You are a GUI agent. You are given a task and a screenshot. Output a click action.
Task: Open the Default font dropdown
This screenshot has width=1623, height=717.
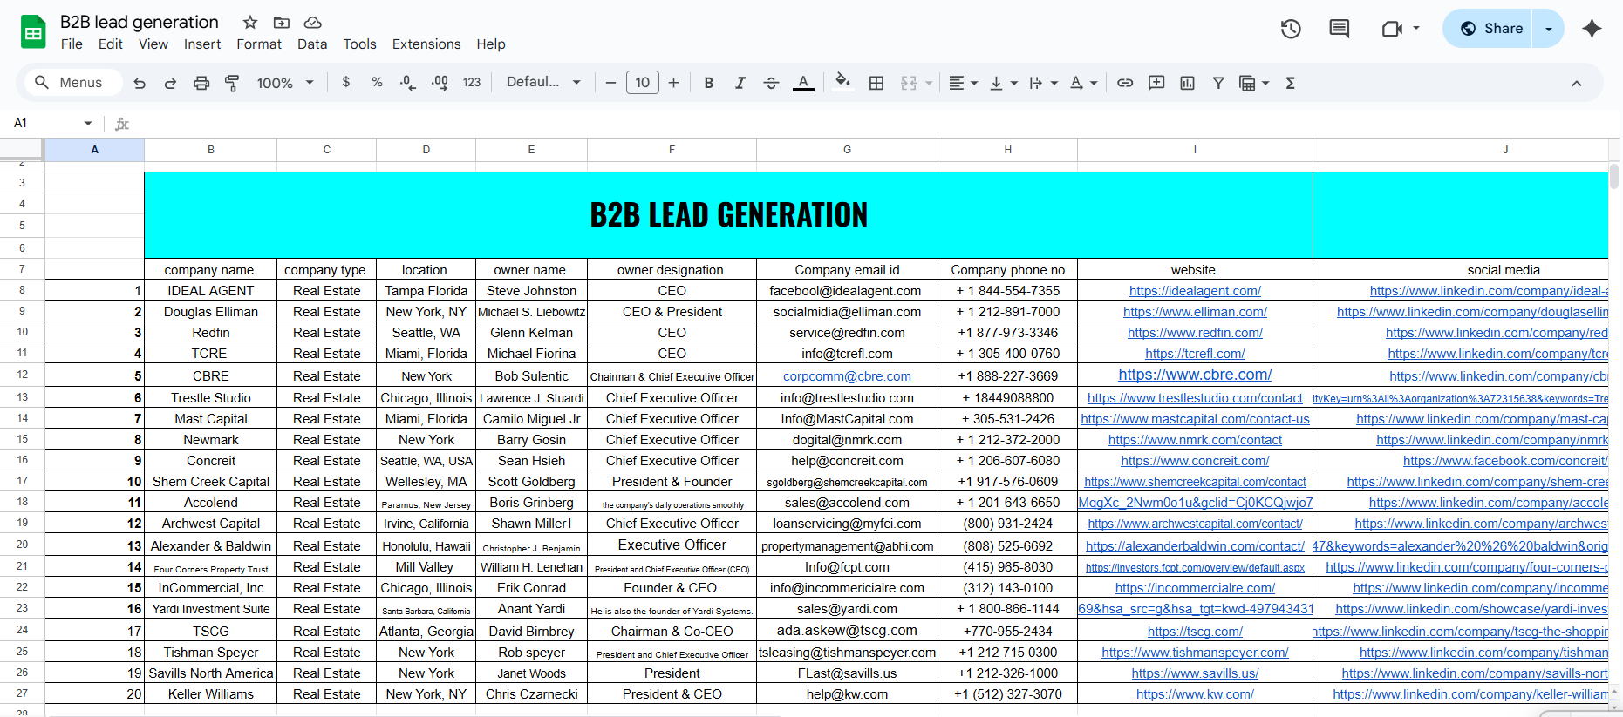[x=543, y=82]
